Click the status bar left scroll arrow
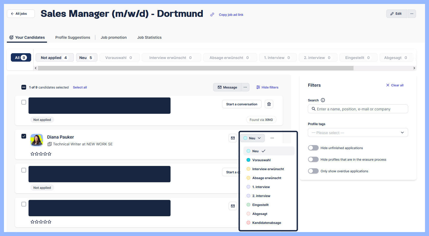Screen dimensions: 429x236 36,68
